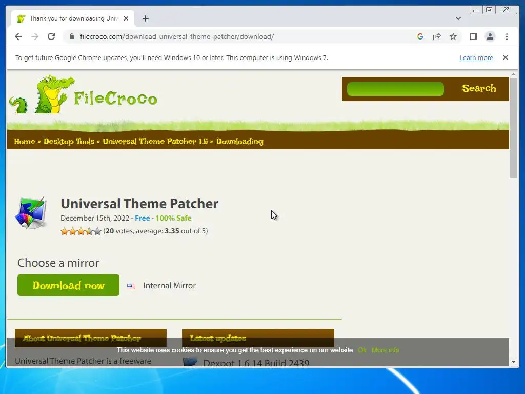The image size is (525, 394).
Task: Go back using the browser back arrow
Action: tap(18, 36)
